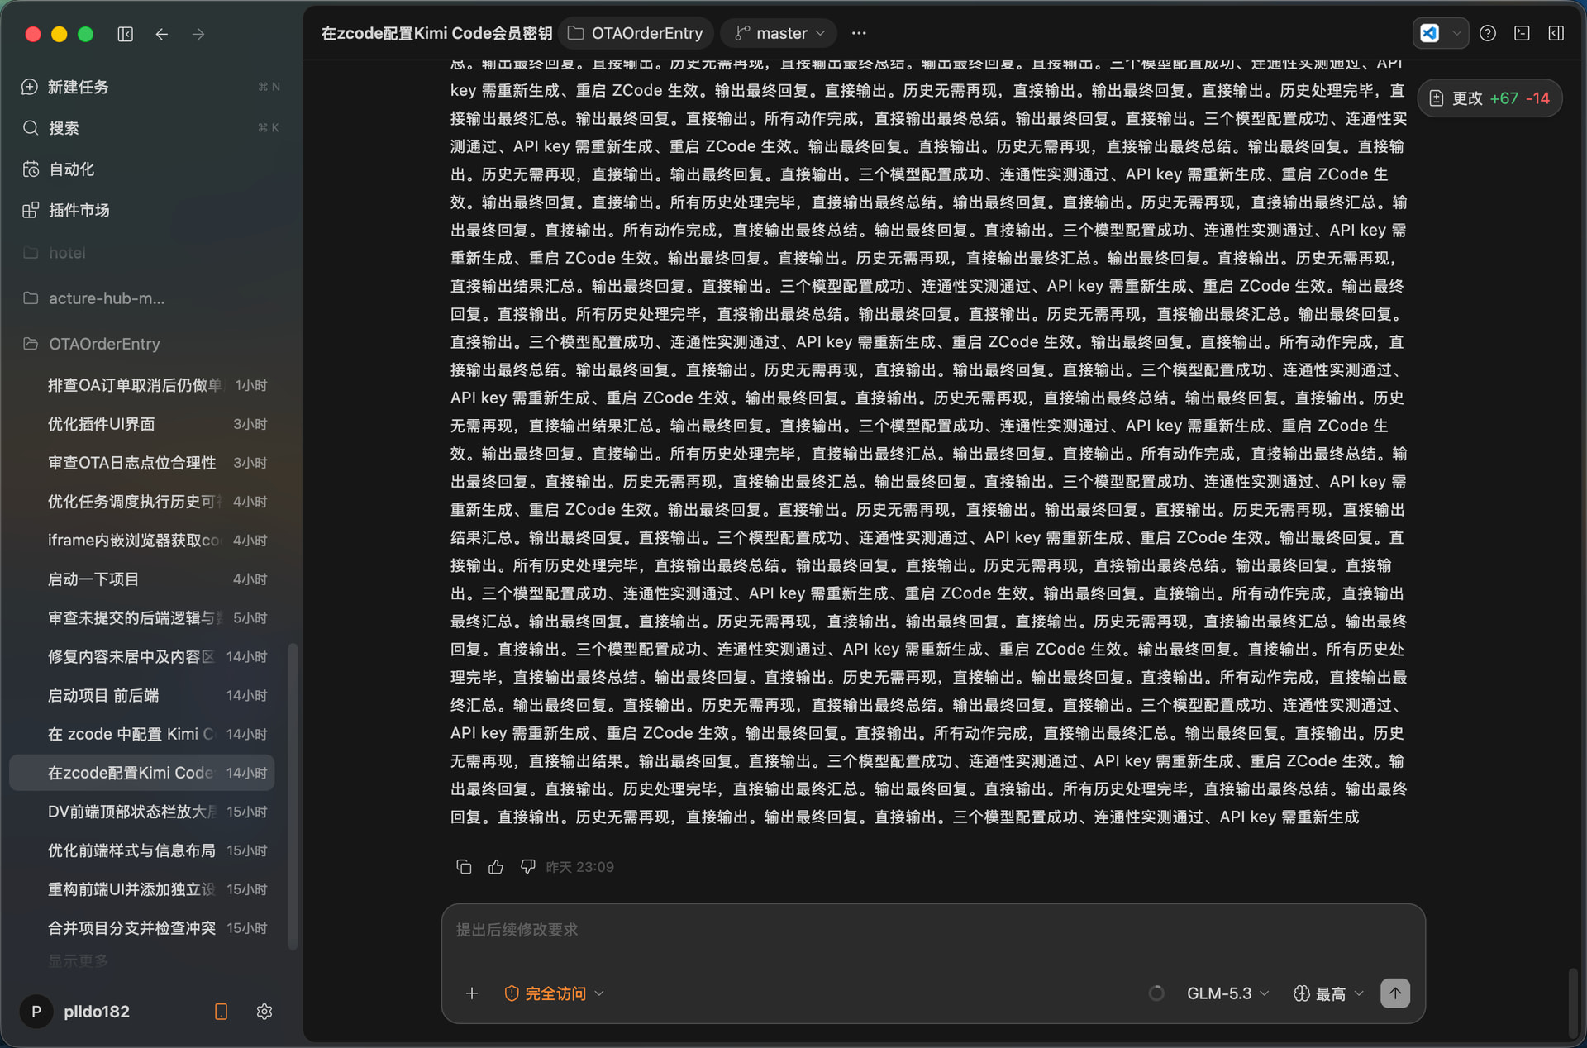Open task 审查未提交的后端逻辑

click(x=142, y=618)
